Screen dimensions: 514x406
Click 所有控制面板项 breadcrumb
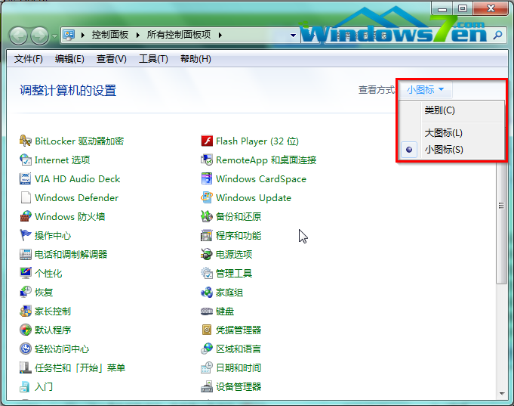179,35
